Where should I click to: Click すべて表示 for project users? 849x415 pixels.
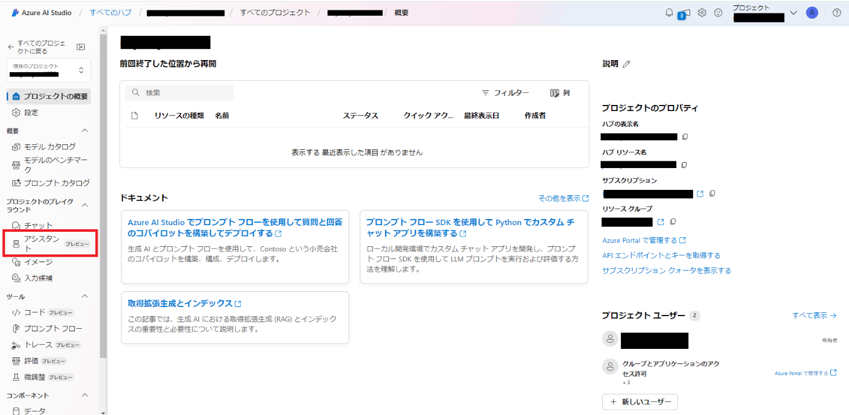814,315
